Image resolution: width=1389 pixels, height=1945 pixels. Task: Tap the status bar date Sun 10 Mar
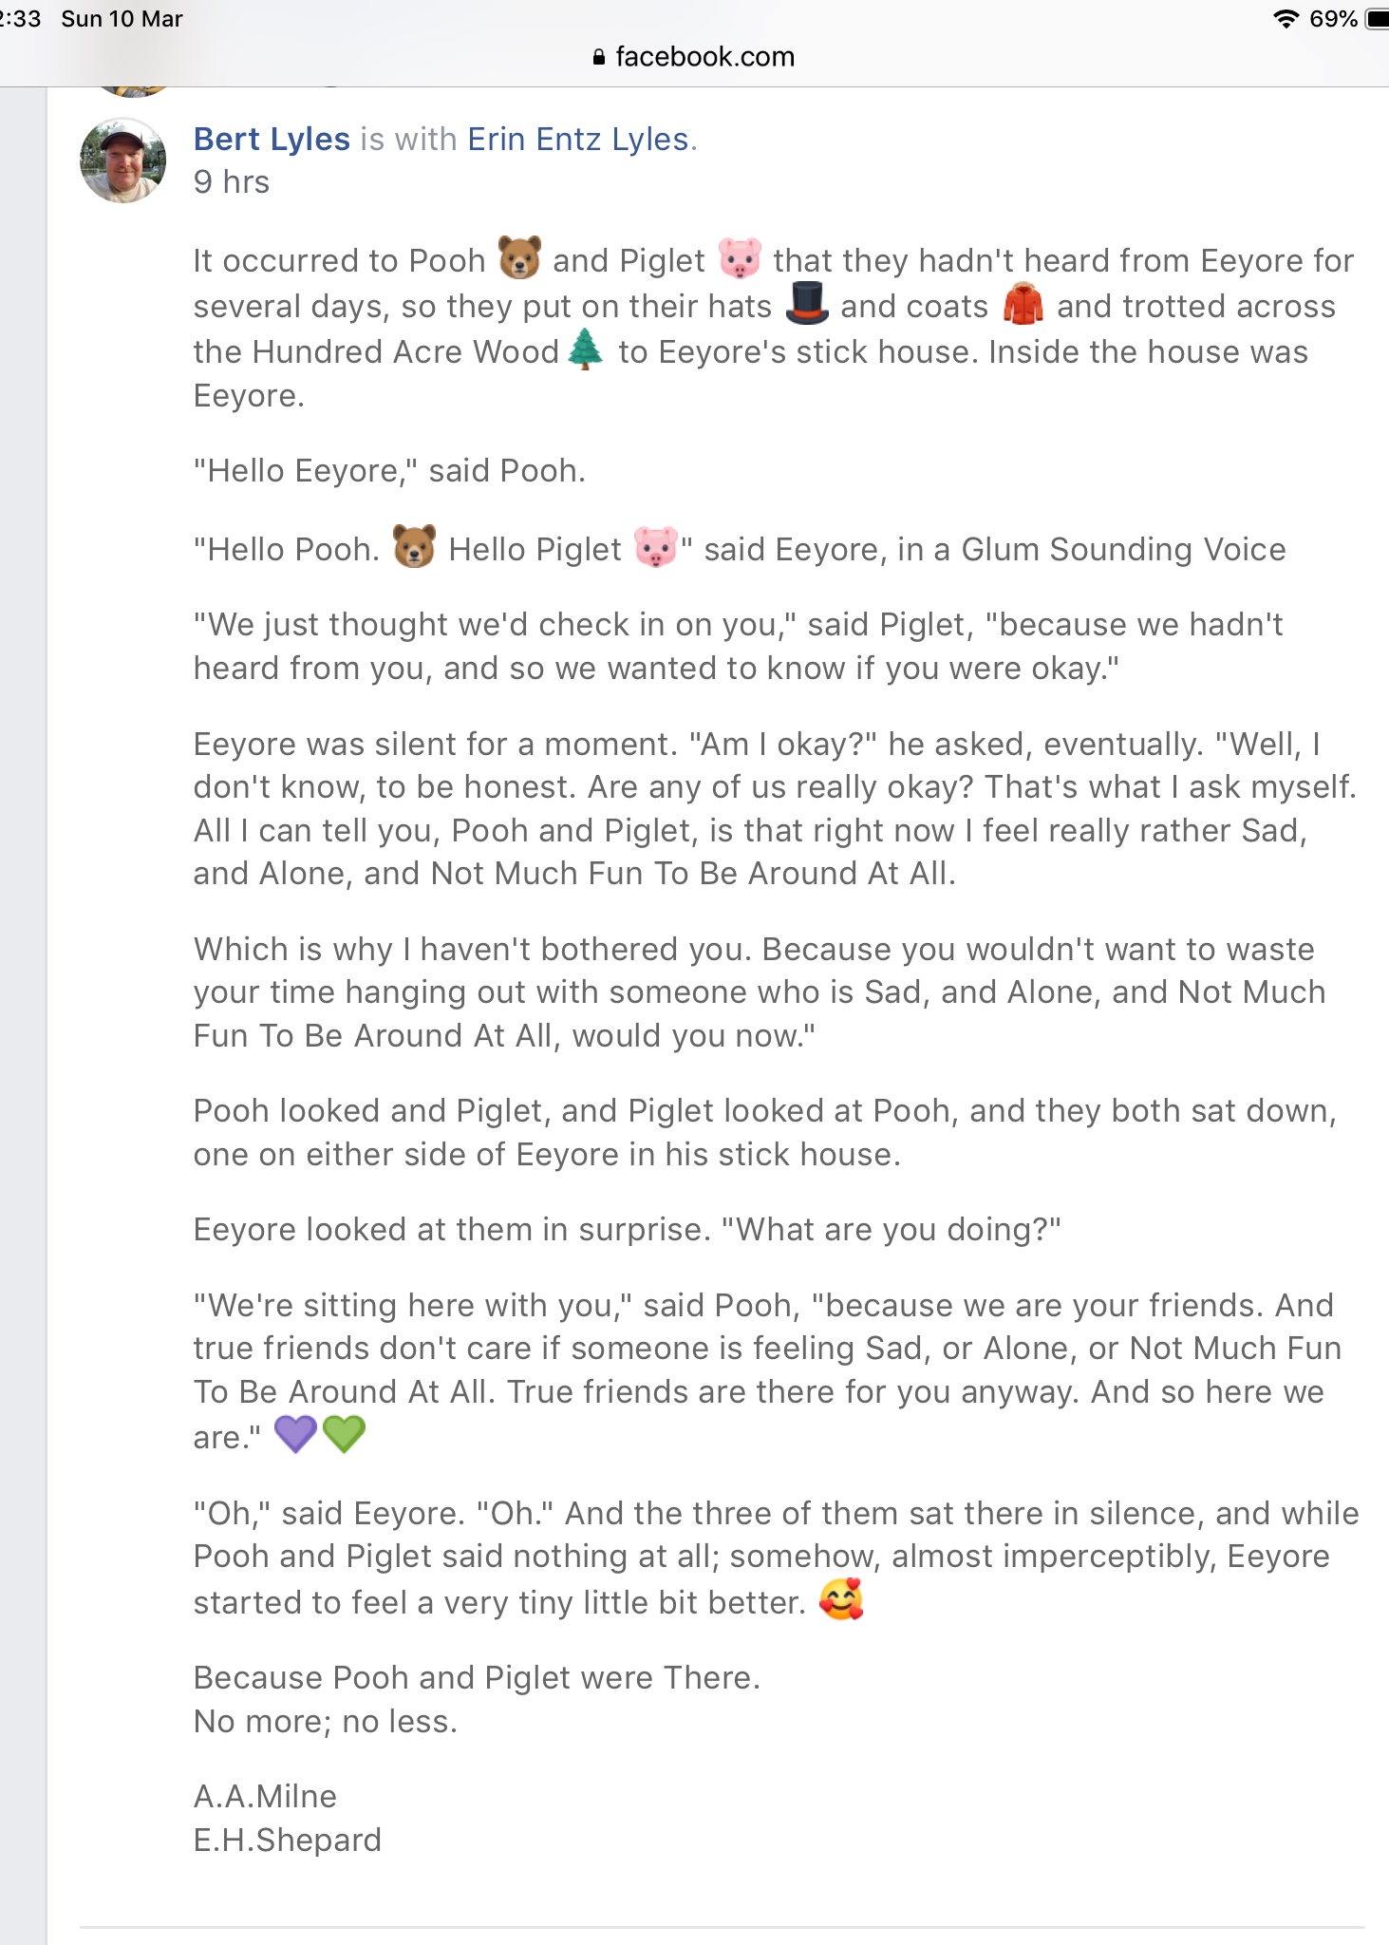[122, 19]
